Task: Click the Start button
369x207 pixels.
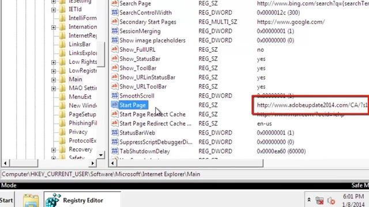Action: [x=6, y=200]
